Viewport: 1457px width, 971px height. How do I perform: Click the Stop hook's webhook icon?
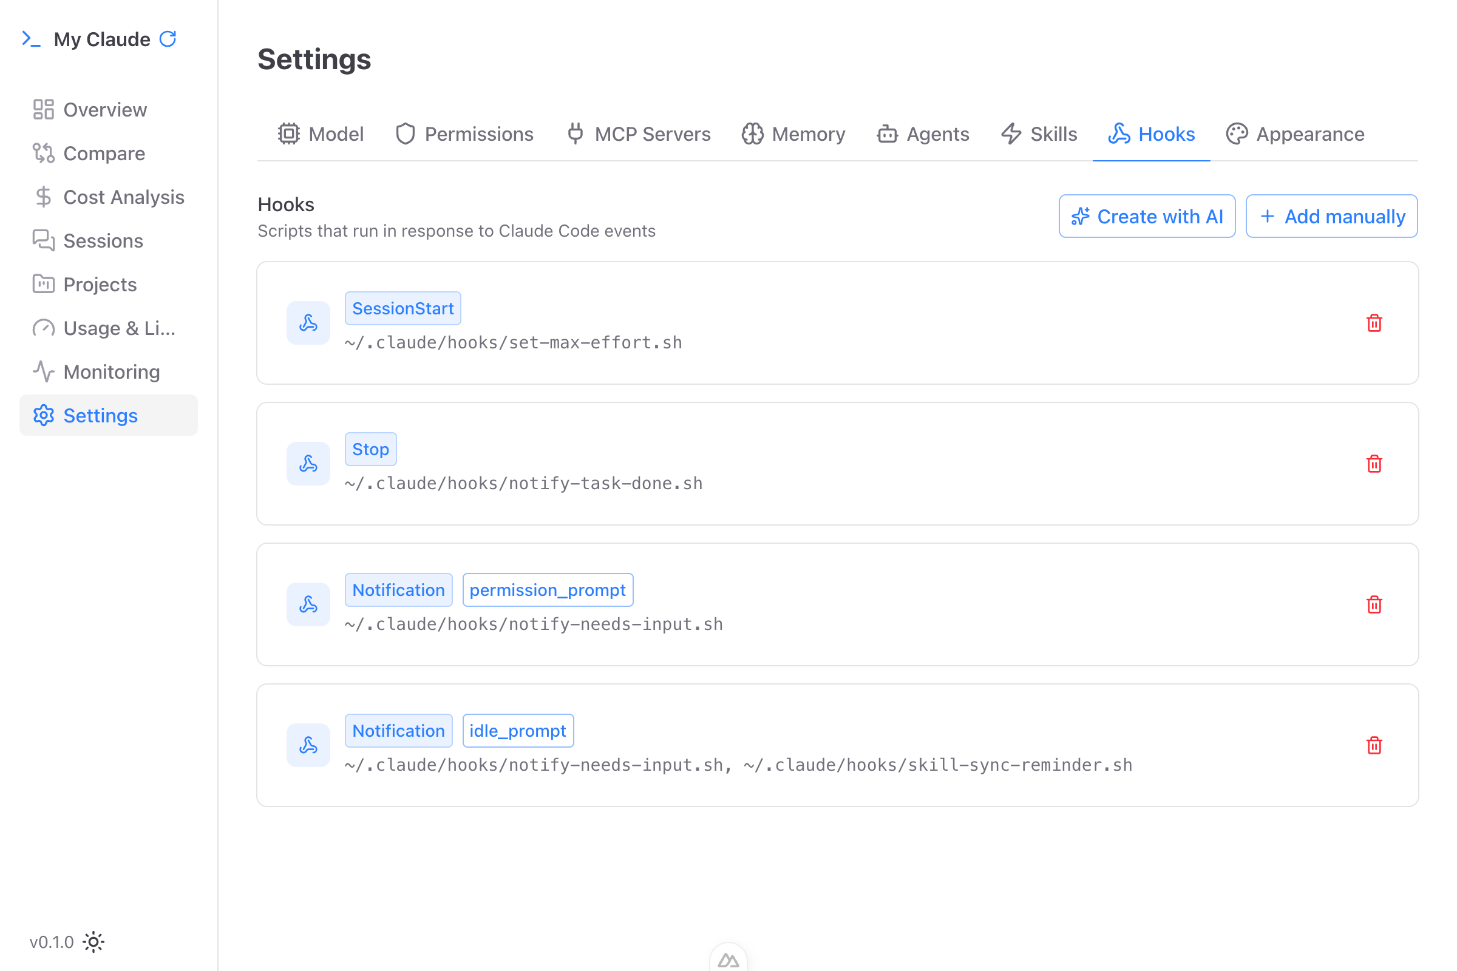[x=308, y=464]
